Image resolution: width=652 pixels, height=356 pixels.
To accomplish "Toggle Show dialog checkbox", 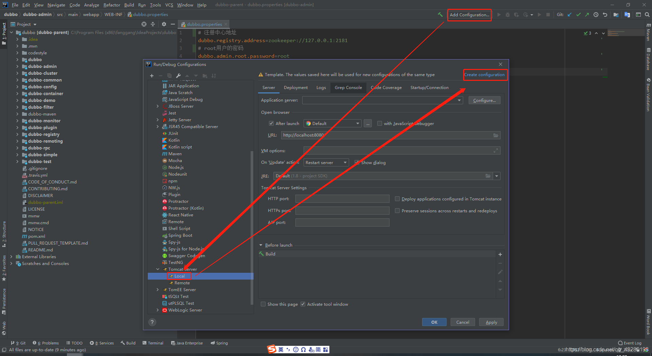I will click(357, 163).
